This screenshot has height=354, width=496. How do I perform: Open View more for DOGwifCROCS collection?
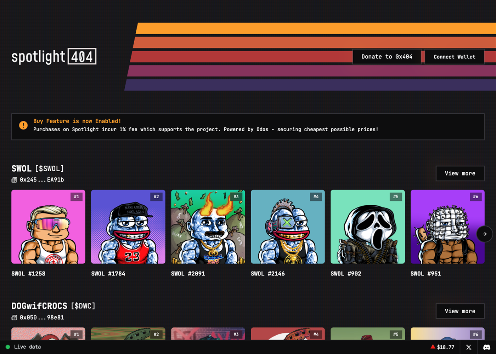(x=460, y=311)
